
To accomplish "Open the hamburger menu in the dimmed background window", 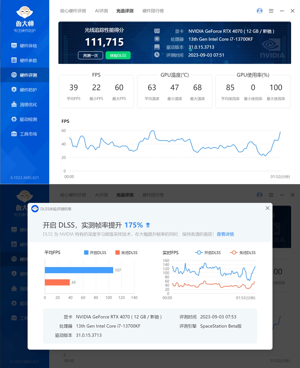I will tap(271, 195).
